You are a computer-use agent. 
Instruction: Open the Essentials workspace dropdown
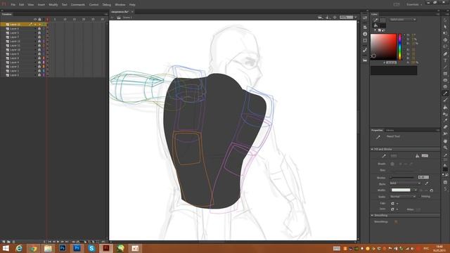pos(414,5)
